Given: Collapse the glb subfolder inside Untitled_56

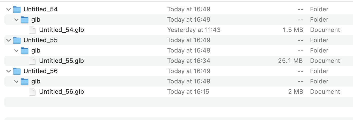Looking at the screenshot, I should pos(16,82).
